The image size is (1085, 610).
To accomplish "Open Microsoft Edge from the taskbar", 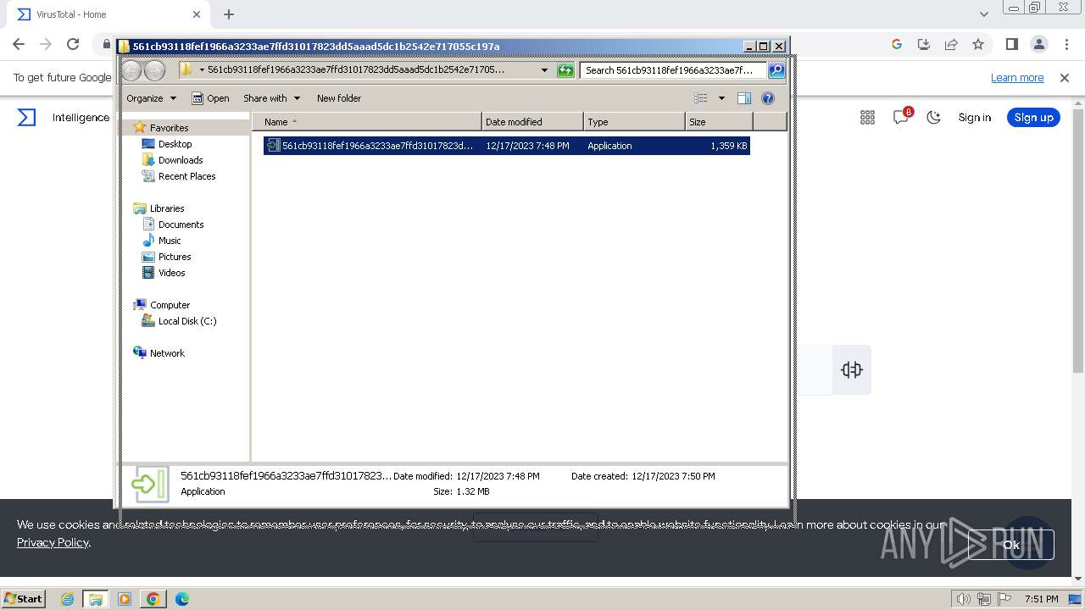I will point(181,599).
